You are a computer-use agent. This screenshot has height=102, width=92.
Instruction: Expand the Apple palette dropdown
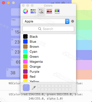coord(46,21)
